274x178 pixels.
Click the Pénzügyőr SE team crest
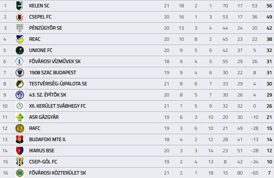20,28
